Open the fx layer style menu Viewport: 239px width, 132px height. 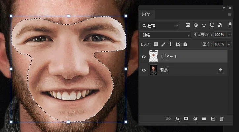pos(177,119)
